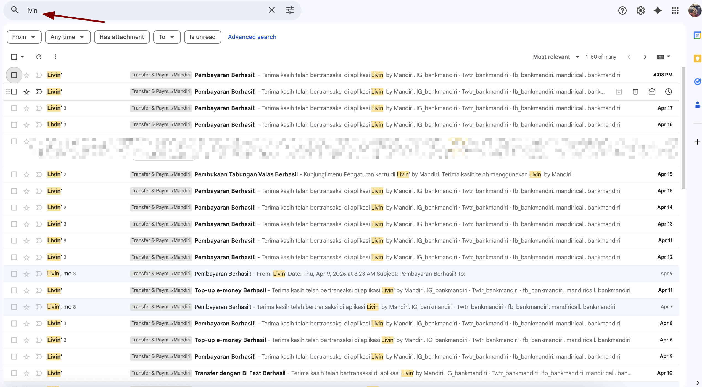The width and height of the screenshot is (702, 387).
Task: Click Transfer & Paym label on Apr 8 email
Action: click(x=161, y=323)
